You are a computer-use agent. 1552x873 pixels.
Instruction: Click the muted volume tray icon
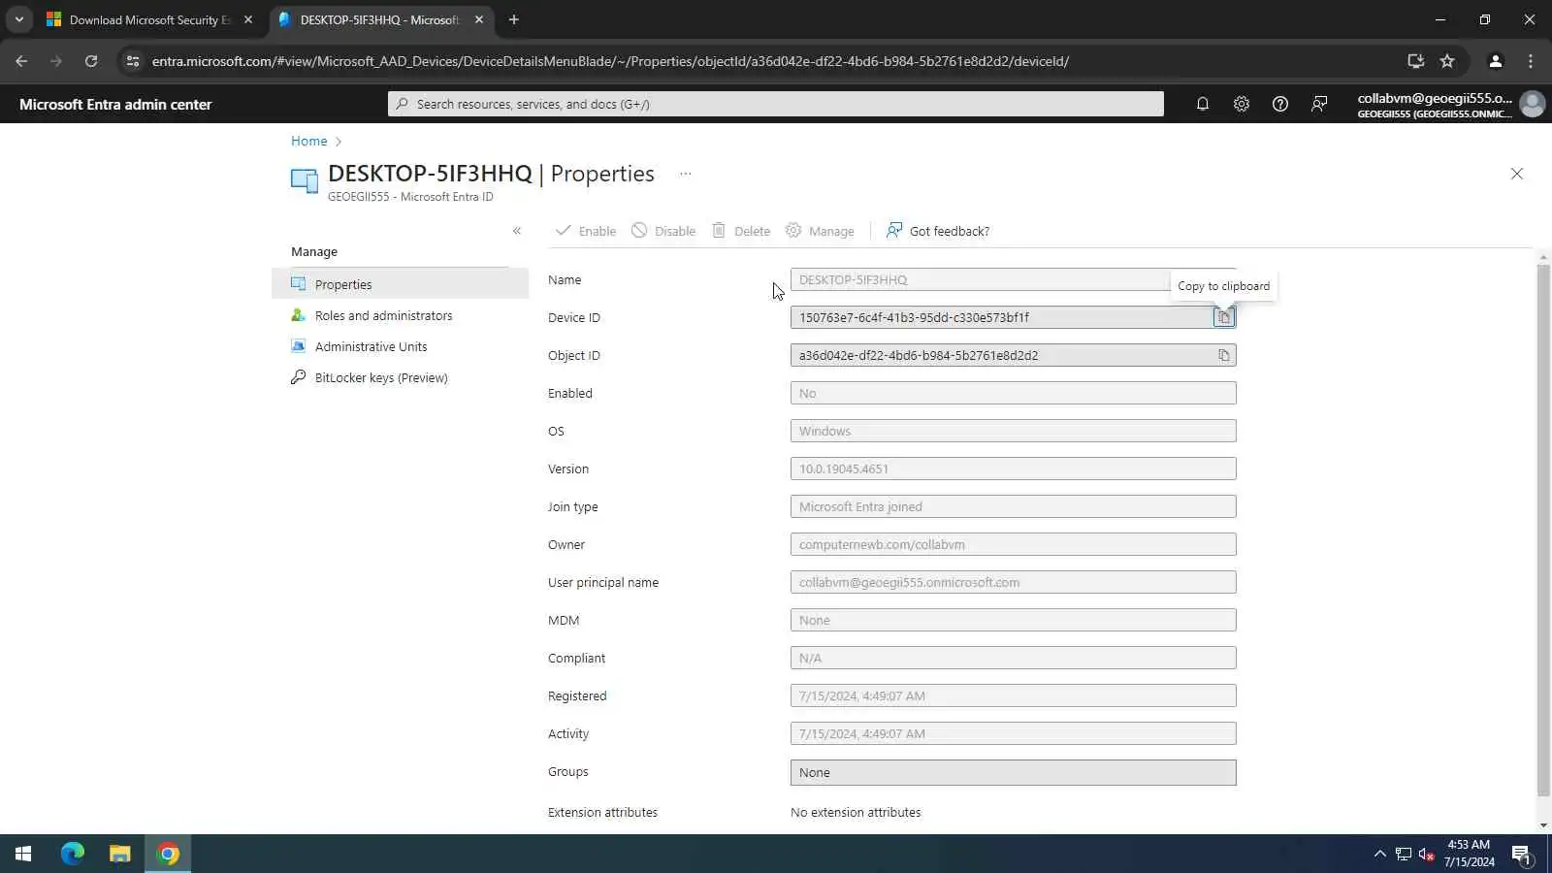pyautogui.click(x=1427, y=854)
